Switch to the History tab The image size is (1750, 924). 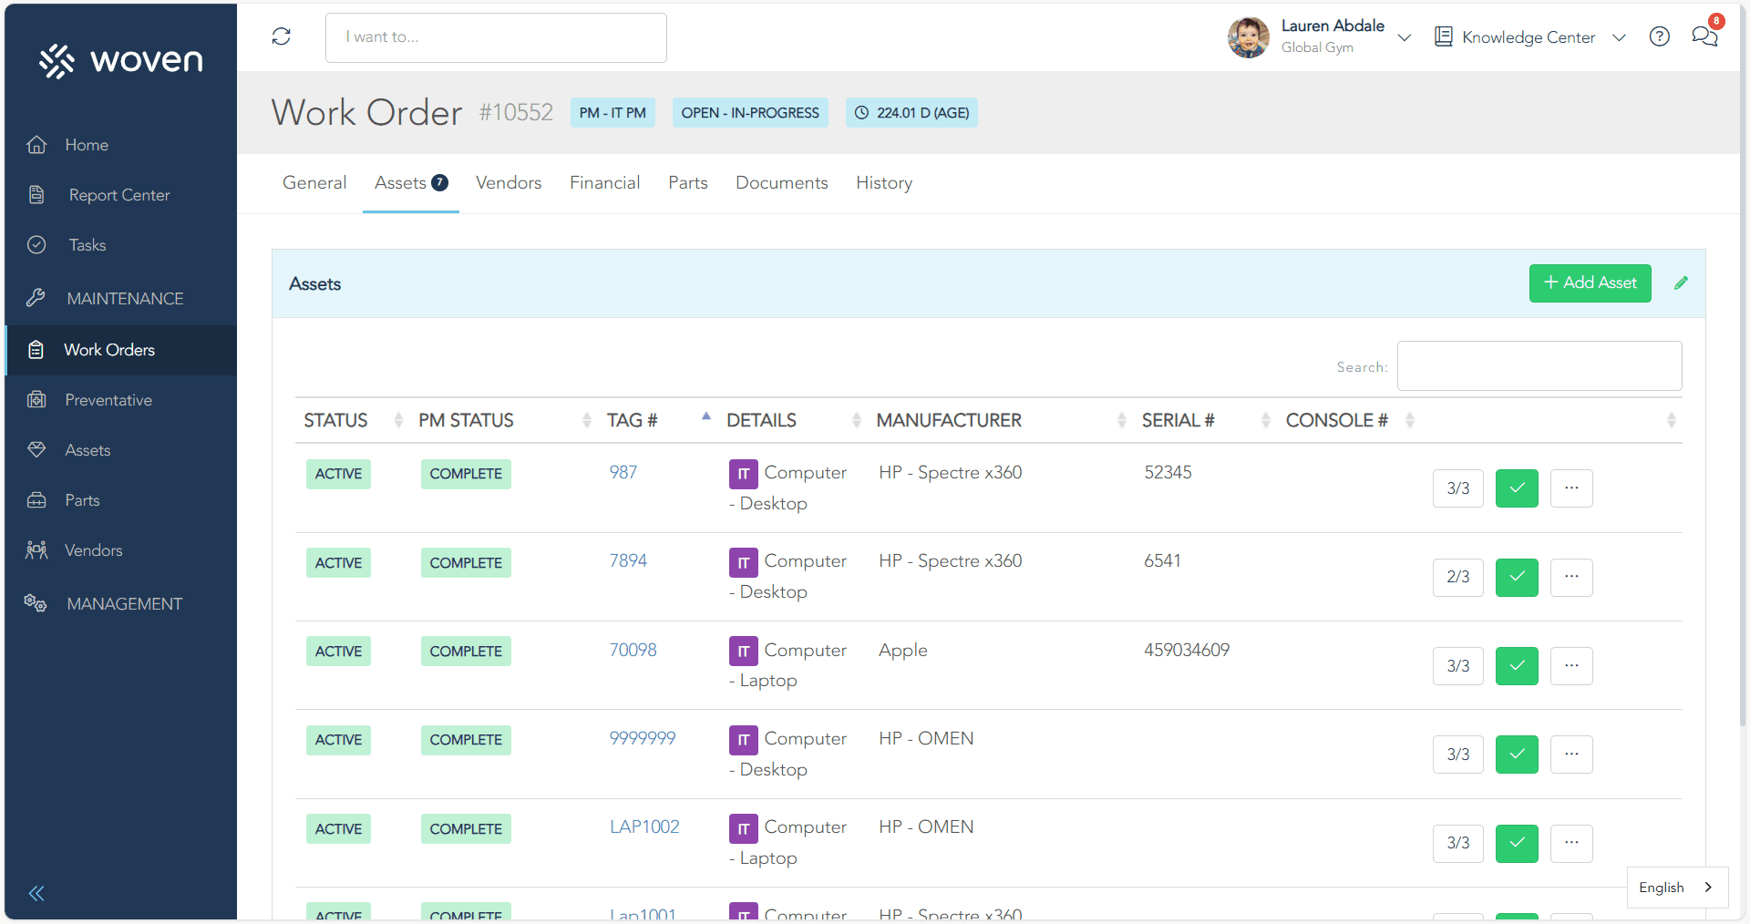pos(884,183)
